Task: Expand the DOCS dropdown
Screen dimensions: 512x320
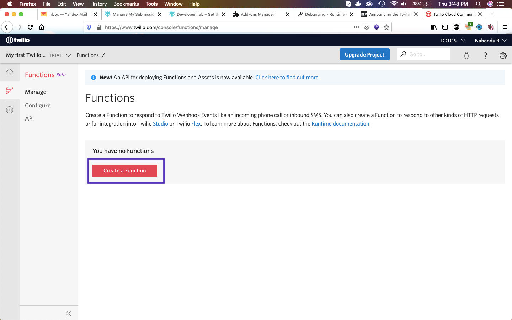Action: 453,41
